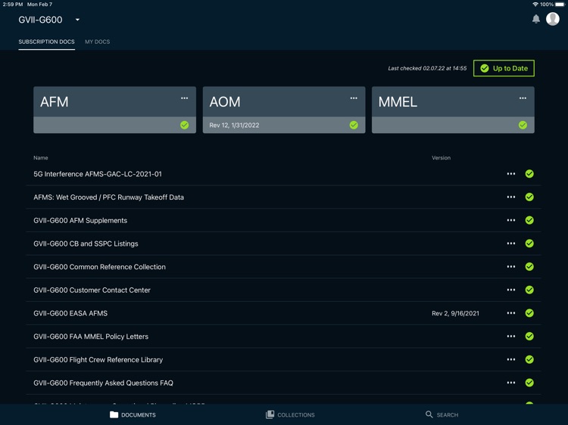Viewport: 568px width, 425px height.
Task: Click the Version column header
Action: 441,158
